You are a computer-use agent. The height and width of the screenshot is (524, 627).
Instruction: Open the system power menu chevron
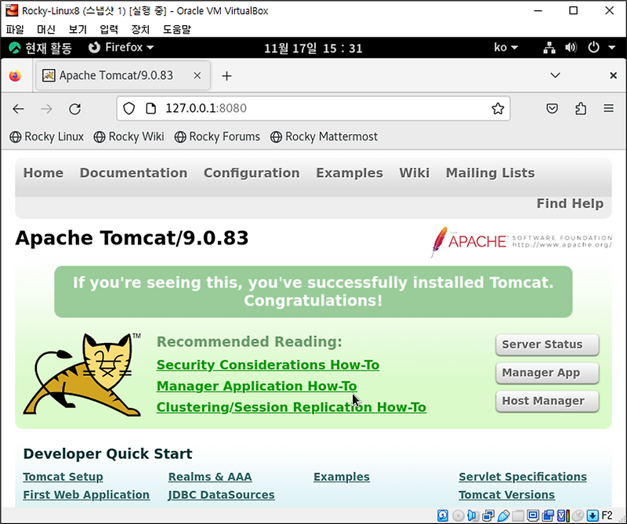tap(611, 47)
